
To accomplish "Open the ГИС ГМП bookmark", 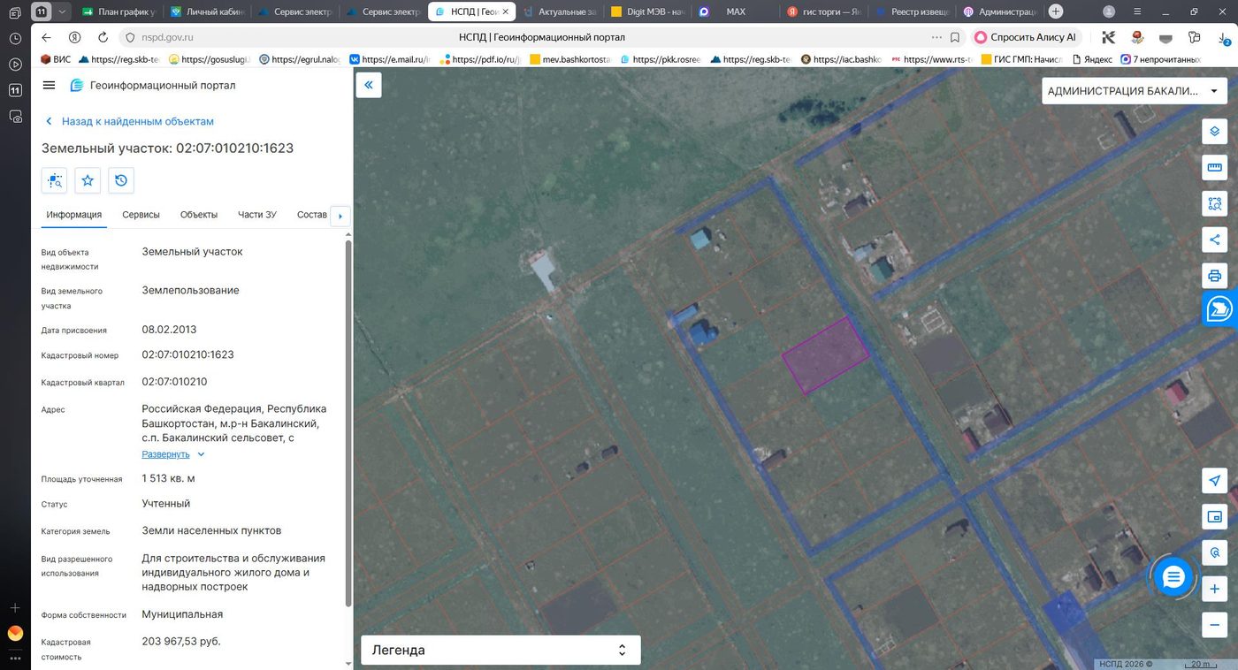I will tap(1021, 59).
